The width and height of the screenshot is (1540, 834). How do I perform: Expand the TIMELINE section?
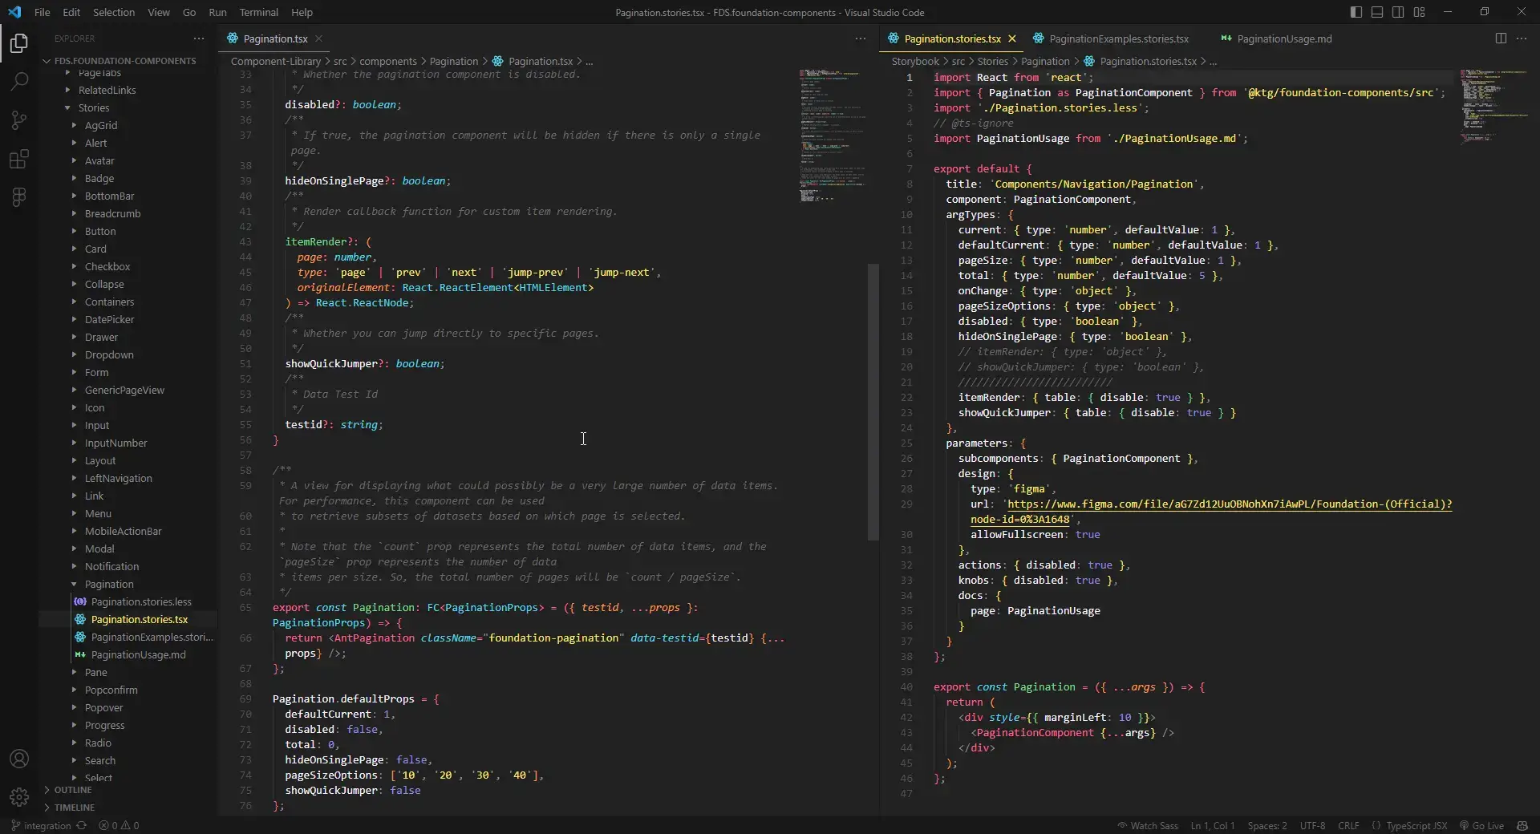[x=74, y=808]
